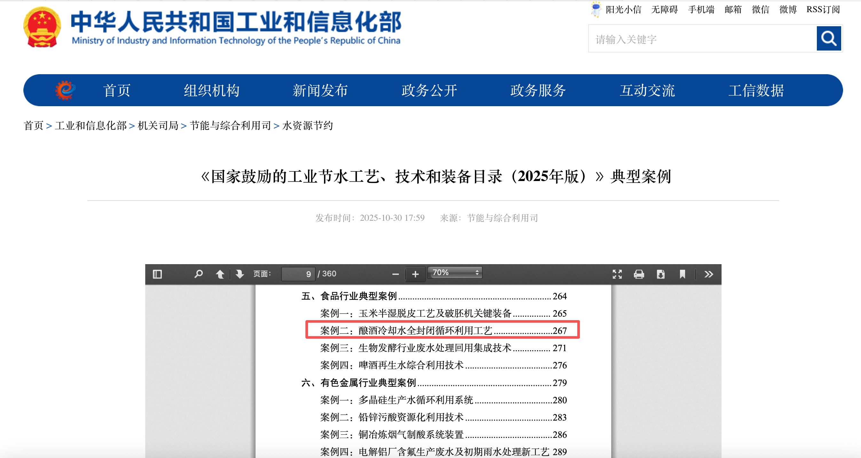This screenshot has height=458, width=861.
Task: Print the PDF document
Action: 639,274
